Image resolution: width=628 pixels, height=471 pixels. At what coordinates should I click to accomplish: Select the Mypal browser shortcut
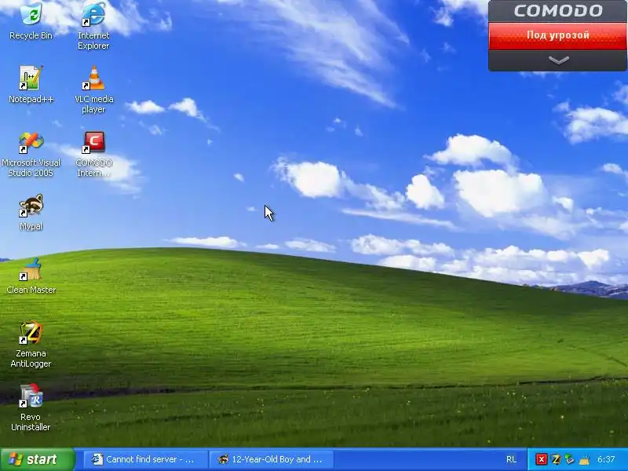pyautogui.click(x=31, y=213)
